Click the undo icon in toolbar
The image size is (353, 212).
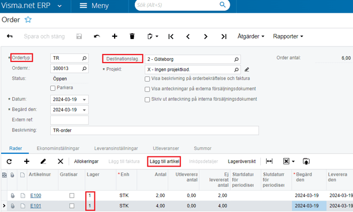(97, 36)
